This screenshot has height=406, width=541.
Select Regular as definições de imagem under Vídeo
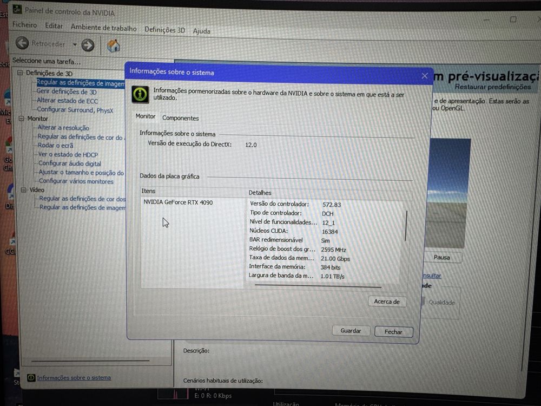point(82,207)
